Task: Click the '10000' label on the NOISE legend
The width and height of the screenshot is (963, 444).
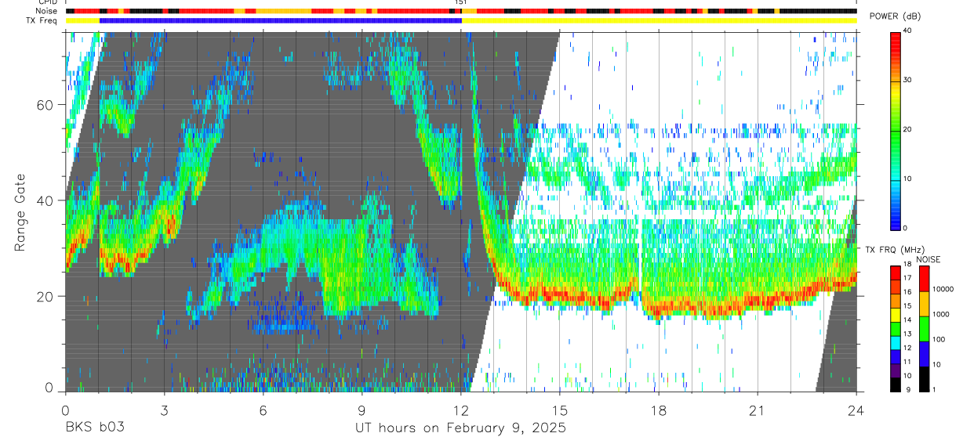Action: [943, 289]
